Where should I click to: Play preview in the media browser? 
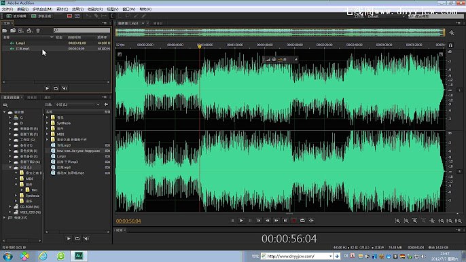(69, 238)
